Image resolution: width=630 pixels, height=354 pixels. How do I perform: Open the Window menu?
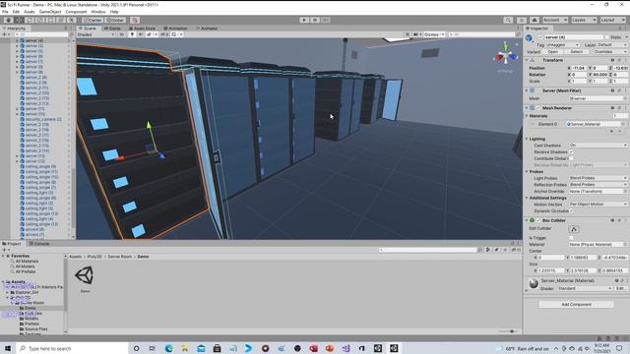(98, 12)
